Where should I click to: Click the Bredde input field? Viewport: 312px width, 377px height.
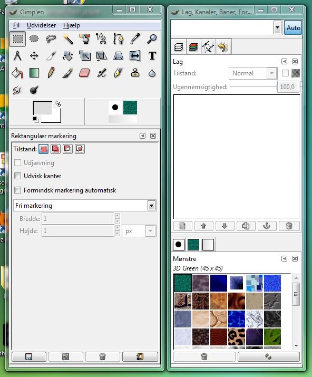tap(78, 218)
